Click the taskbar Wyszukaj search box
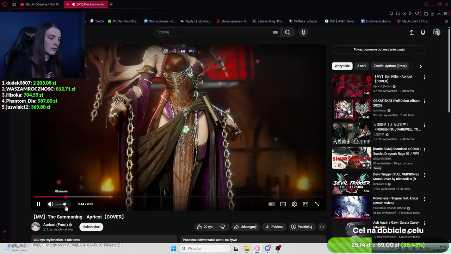The image size is (451, 254). (x=205, y=248)
